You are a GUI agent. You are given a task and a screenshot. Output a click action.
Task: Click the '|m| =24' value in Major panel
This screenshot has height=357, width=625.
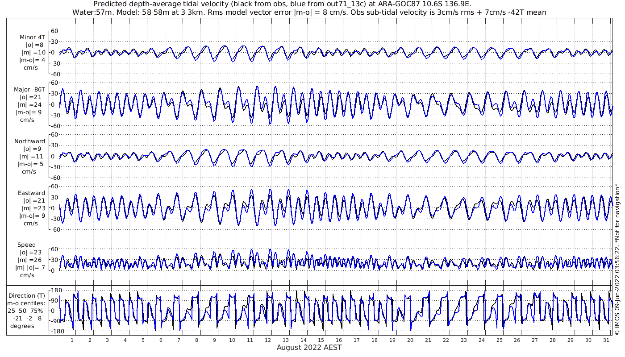33,105
